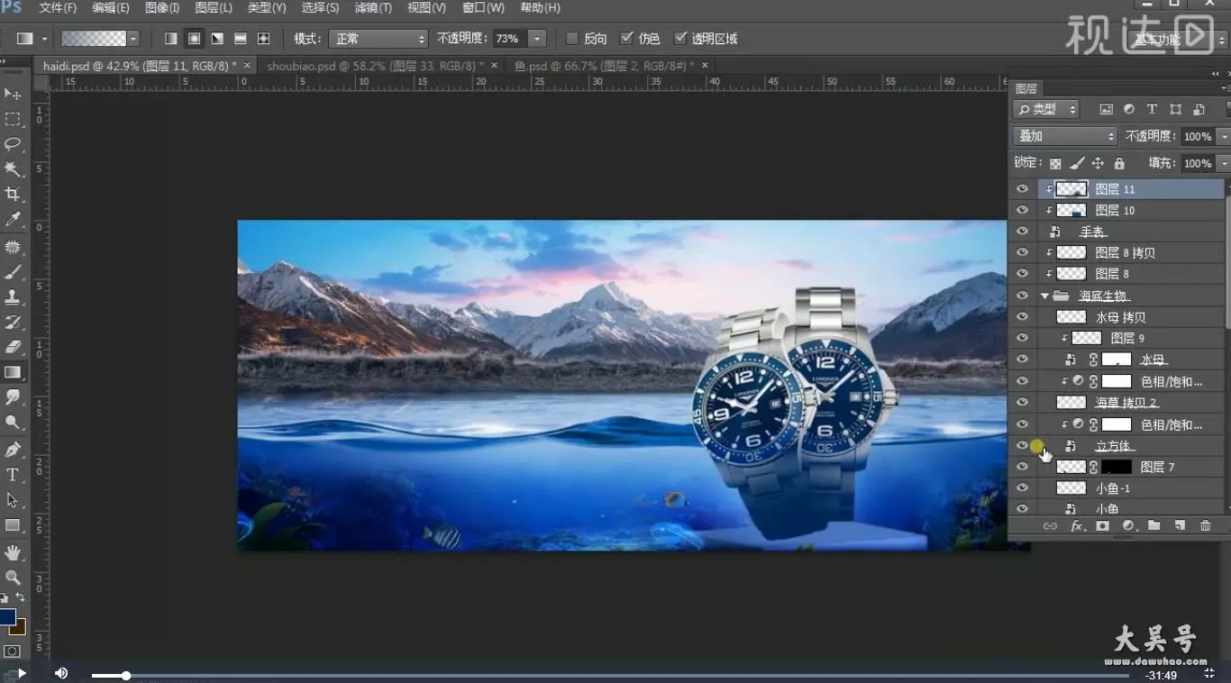The width and height of the screenshot is (1231, 683).
Task: Open the gradient preset picker arrow
Action: pos(133,39)
